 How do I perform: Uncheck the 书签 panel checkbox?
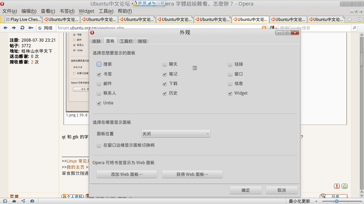coord(99,74)
